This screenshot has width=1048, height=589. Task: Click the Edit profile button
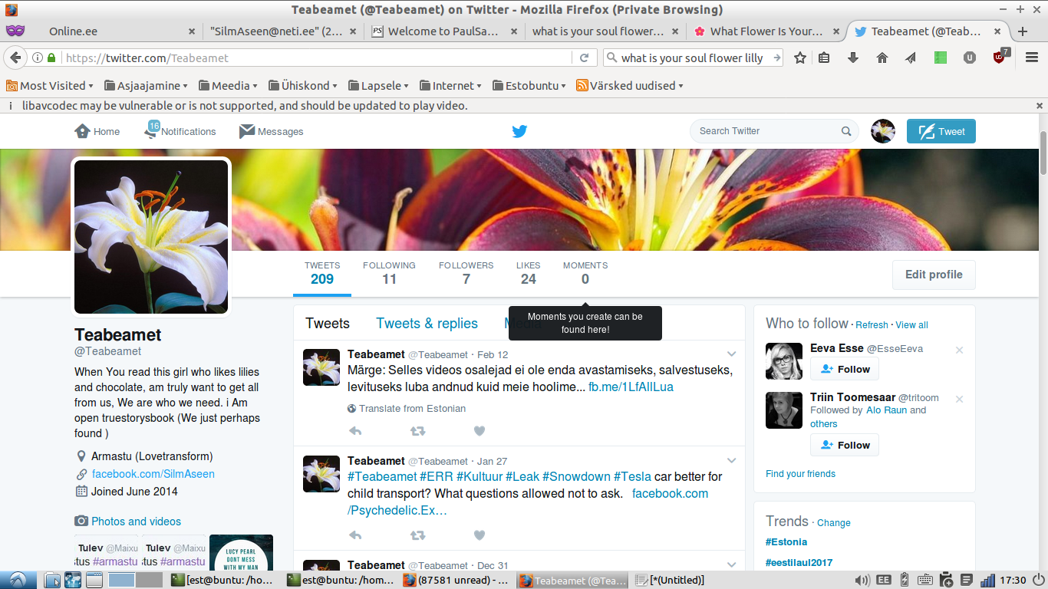point(934,275)
